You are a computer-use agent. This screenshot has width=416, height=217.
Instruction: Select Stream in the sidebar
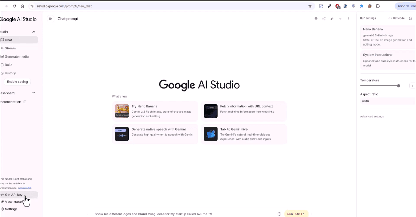[x=19, y=48]
